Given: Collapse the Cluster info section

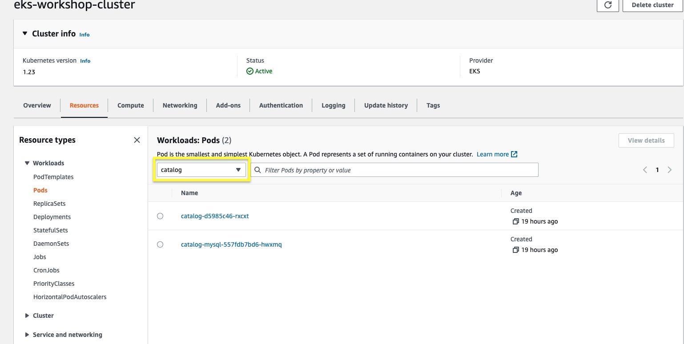Looking at the screenshot, I should [25, 34].
